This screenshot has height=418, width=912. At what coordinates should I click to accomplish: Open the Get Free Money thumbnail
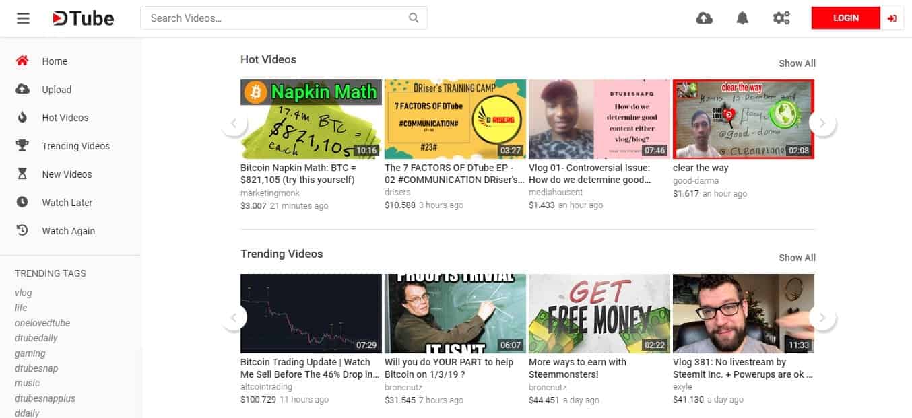pos(599,314)
